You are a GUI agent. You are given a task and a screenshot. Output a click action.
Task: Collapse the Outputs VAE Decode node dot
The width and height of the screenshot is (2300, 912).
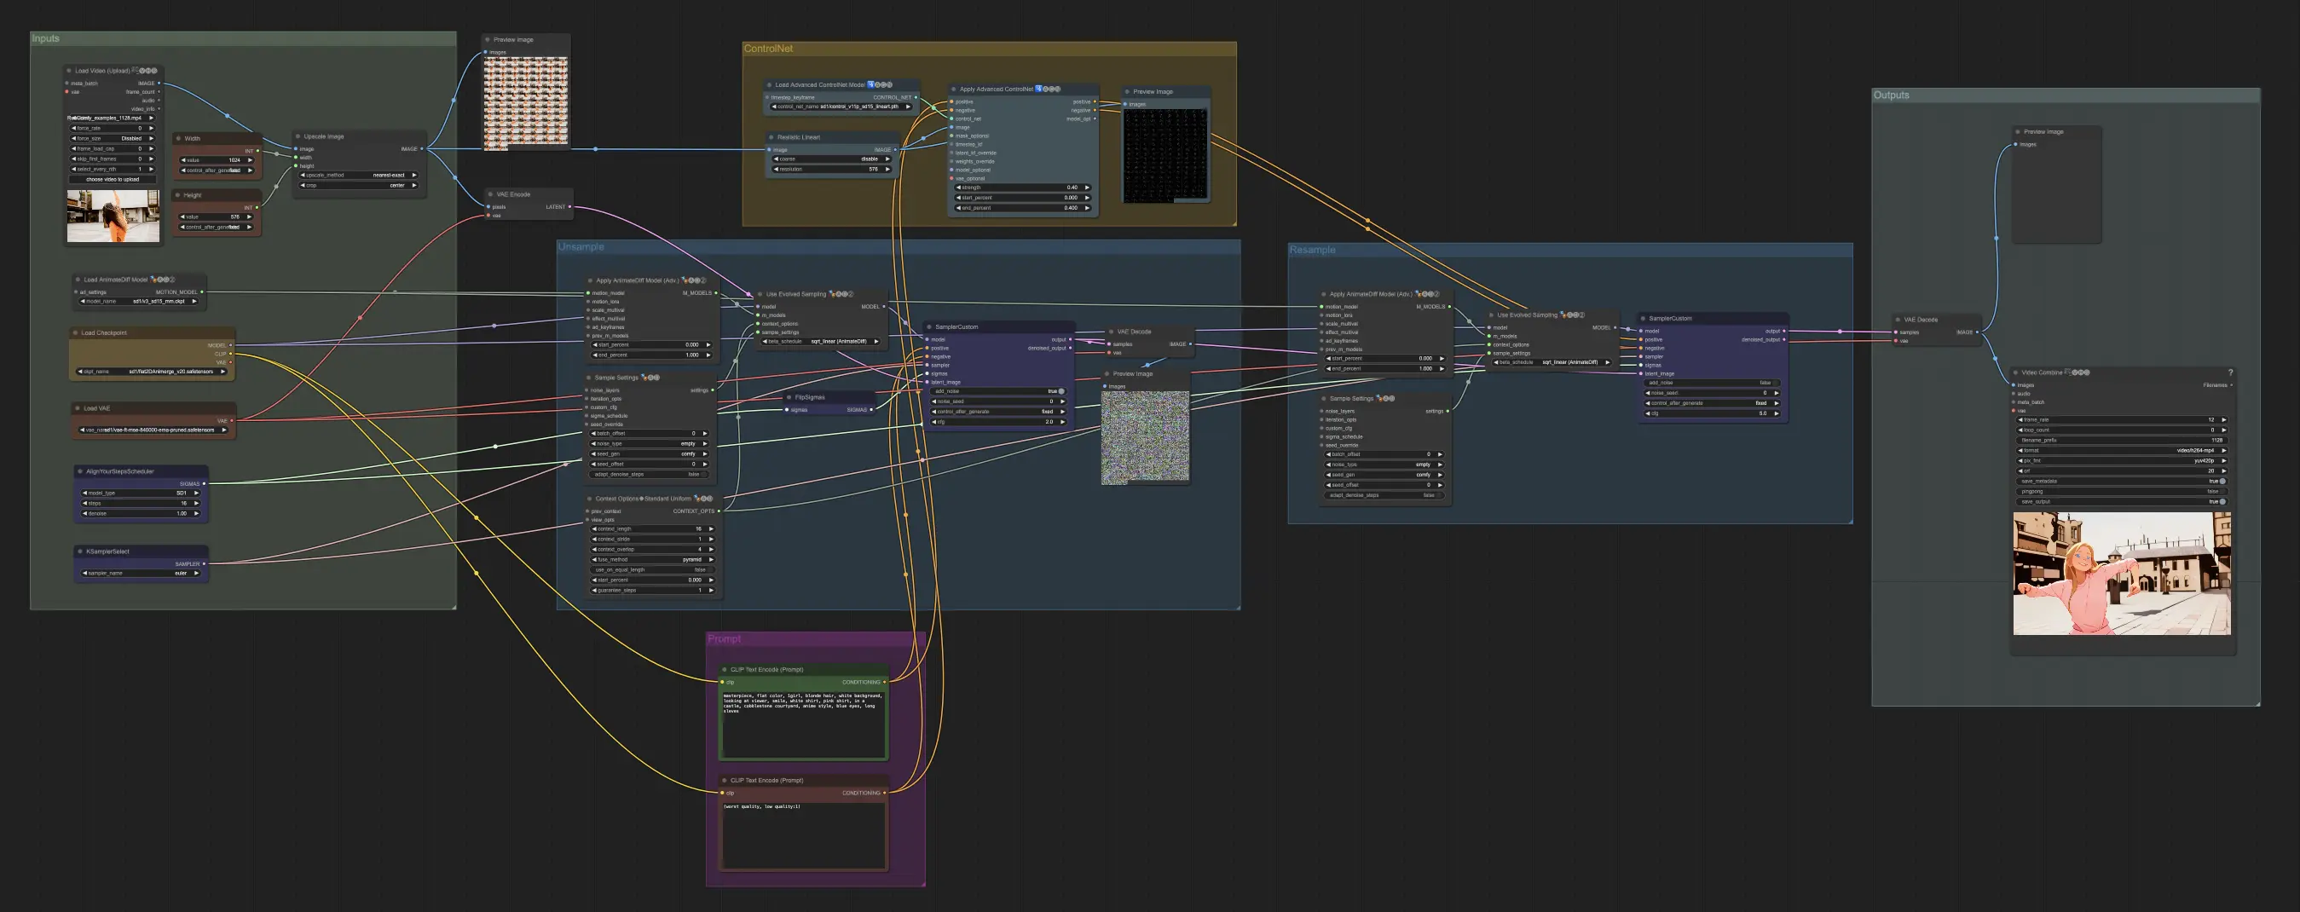[x=1898, y=320]
